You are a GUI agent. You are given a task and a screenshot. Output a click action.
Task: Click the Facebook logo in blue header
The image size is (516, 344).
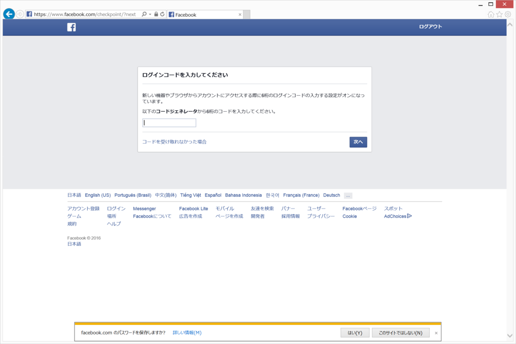[x=72, y=27]
